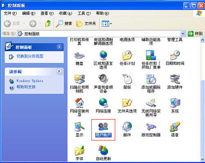Expand the address bar dropdown
Viewport: 205px width, 163px height.
[x=183, y=34]
